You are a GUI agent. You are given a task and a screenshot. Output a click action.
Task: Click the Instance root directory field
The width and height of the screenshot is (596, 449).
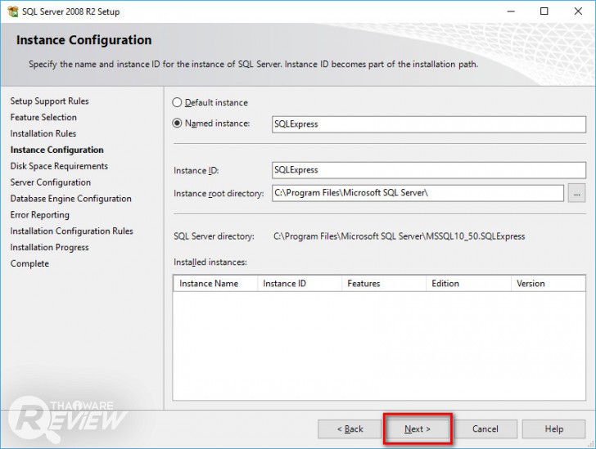coord(418,193)
